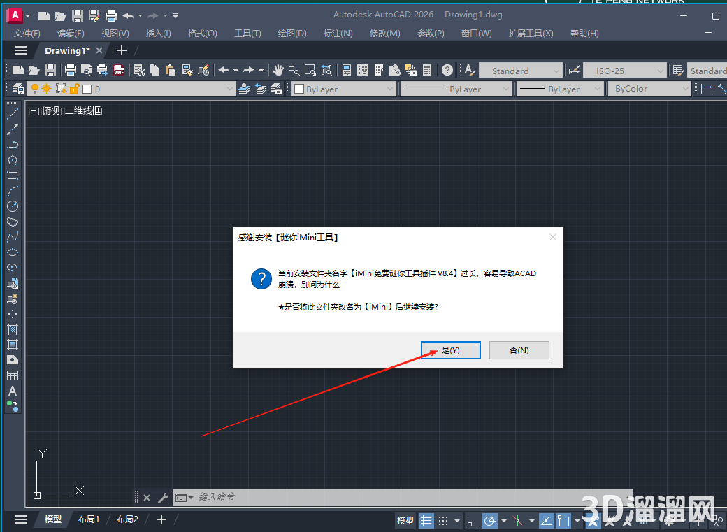Toggle Polar tracking in status bar

point(489,520)
